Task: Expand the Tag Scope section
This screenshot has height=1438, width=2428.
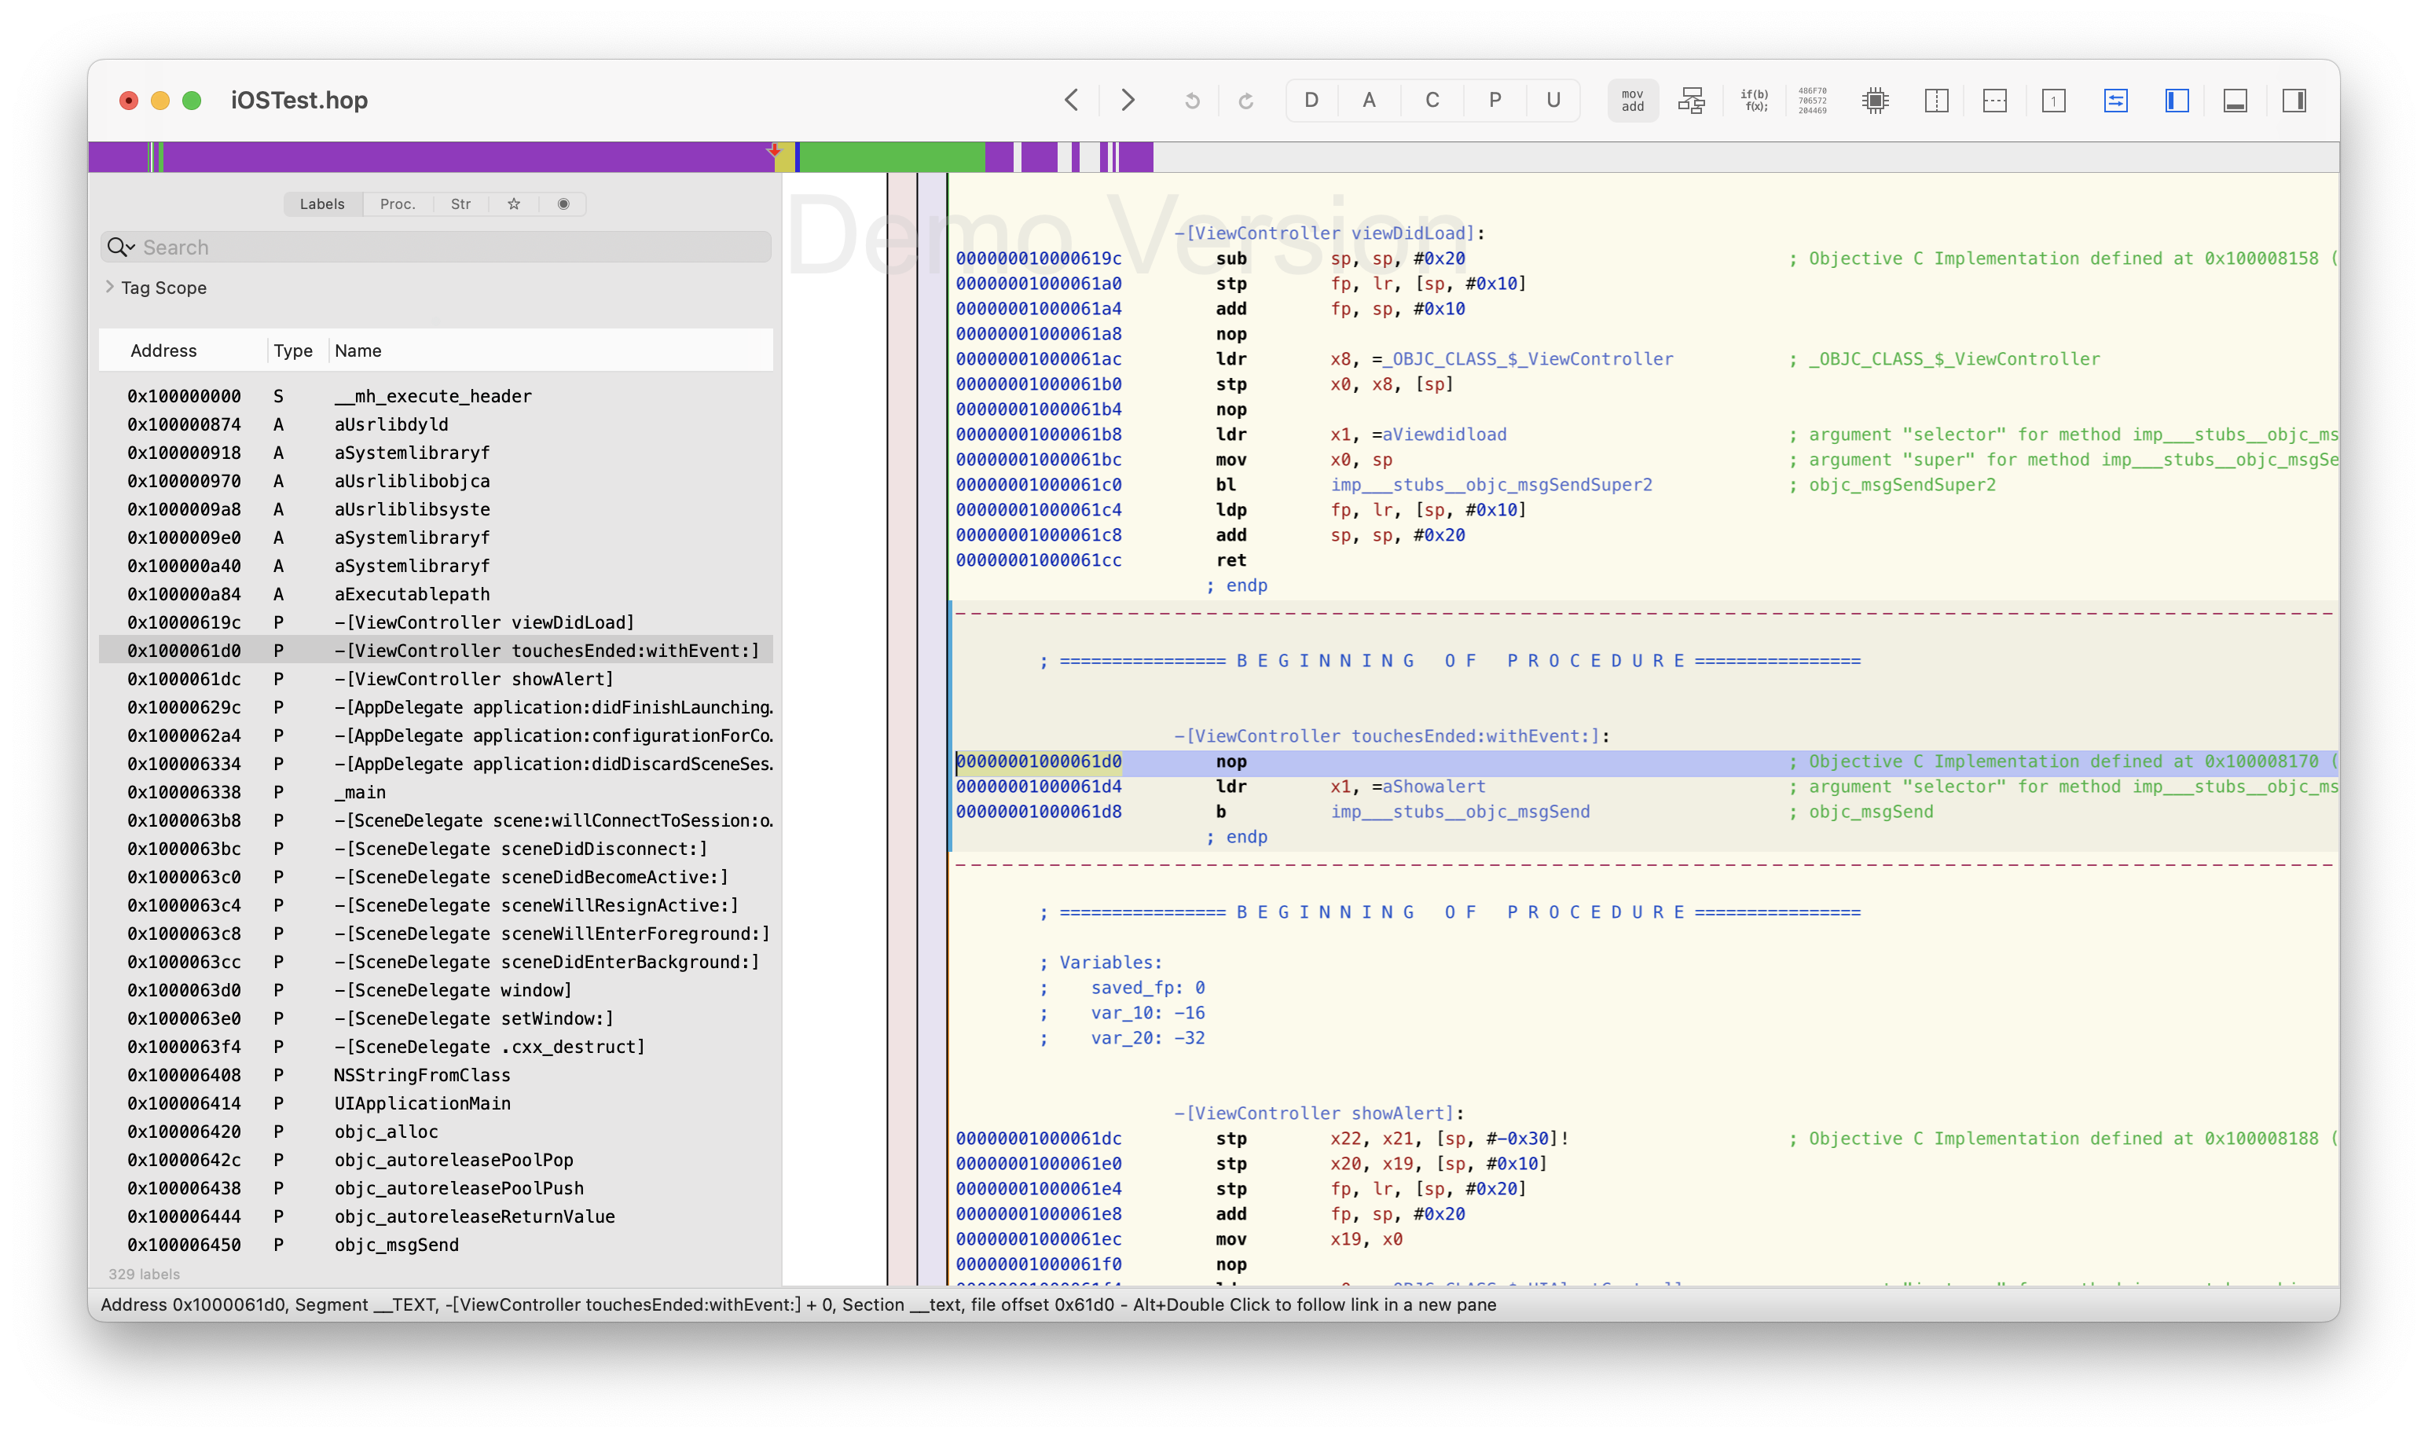Action: 109,287
